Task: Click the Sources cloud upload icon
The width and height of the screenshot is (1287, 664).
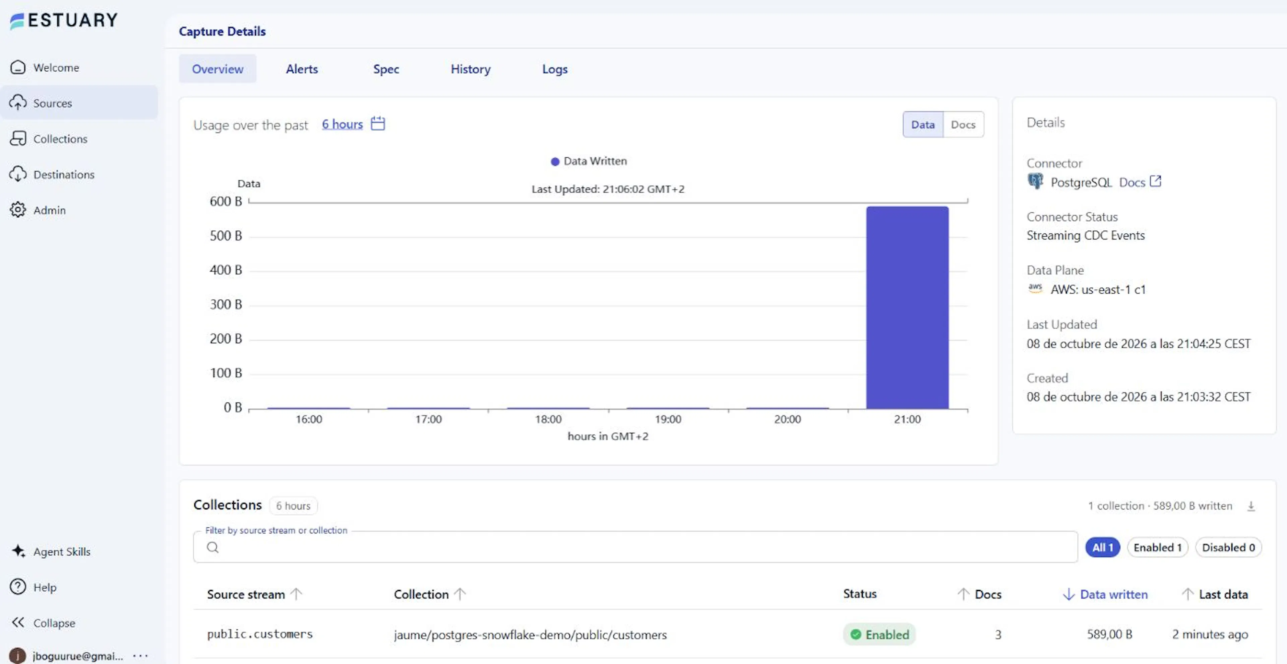Action: [18, 103]
